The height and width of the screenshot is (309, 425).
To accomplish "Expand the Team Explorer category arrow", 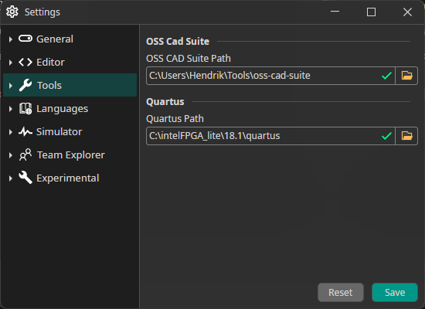I will click(11, 155).
